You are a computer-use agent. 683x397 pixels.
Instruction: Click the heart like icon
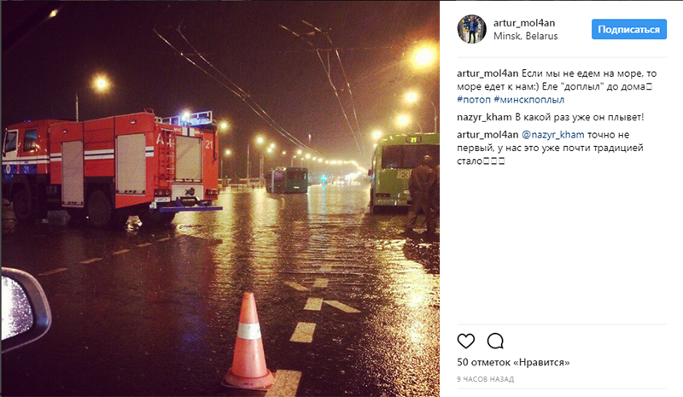pyautogui.click(x=465, y=341)
